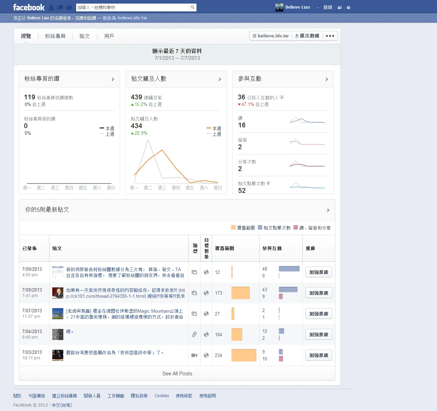
Task: Click thumbnail of the 1:41 pm post
Action: (58, 293)
